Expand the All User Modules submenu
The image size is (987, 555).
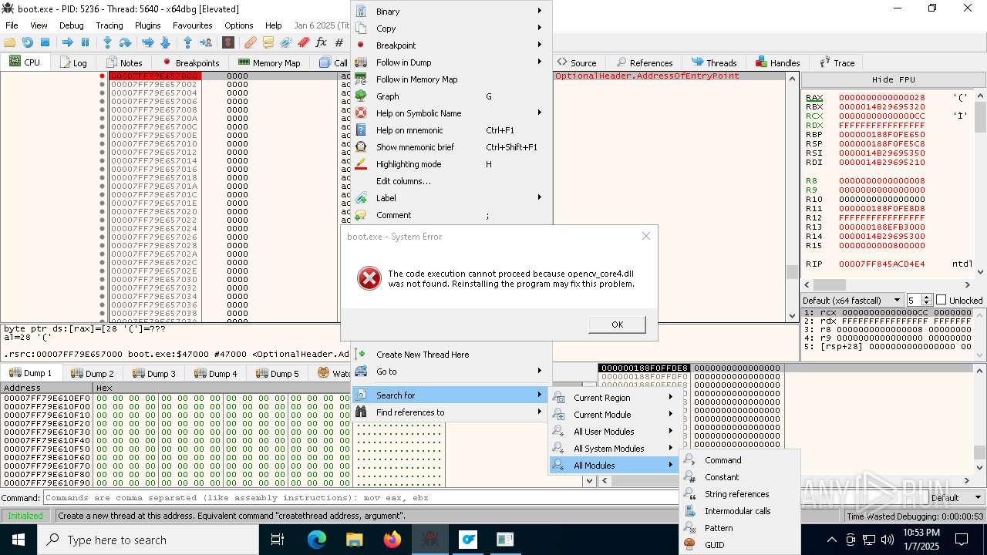tap(614, 432)
